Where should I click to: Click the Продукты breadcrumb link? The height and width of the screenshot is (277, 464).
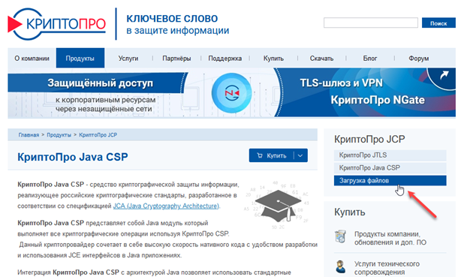[59, 135]
